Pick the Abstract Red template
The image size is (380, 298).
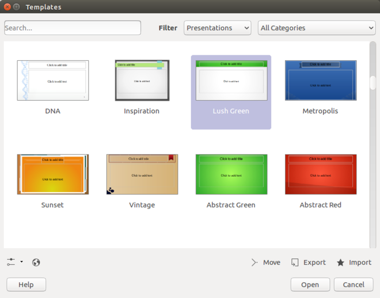320,174
